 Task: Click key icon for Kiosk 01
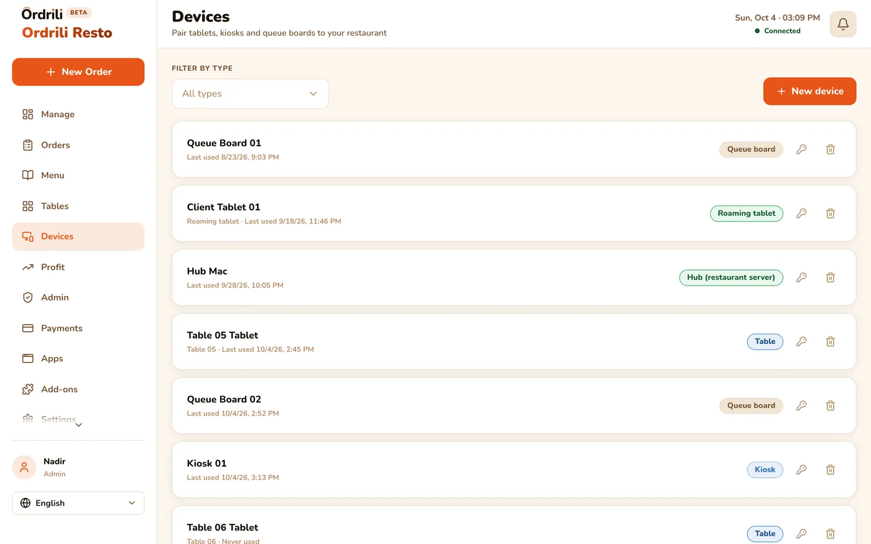click(x=801, y=469)
